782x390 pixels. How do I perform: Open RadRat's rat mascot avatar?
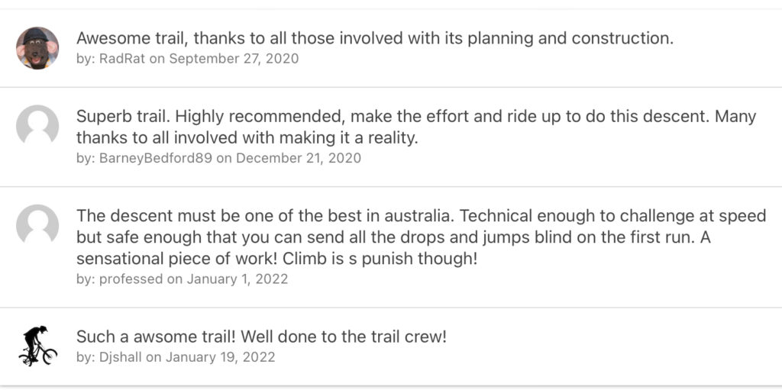(37, 48)
